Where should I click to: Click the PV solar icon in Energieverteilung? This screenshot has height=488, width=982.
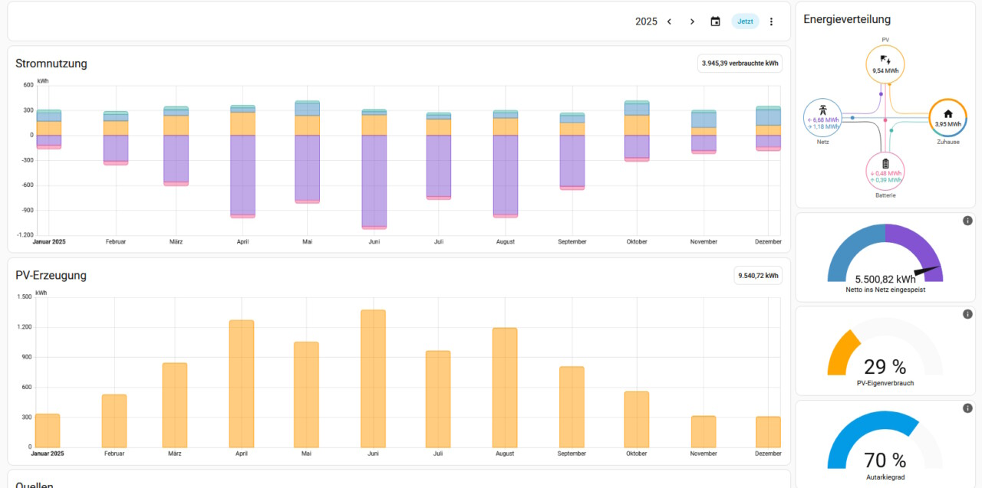pyautogui.click(x=885, y=58)
